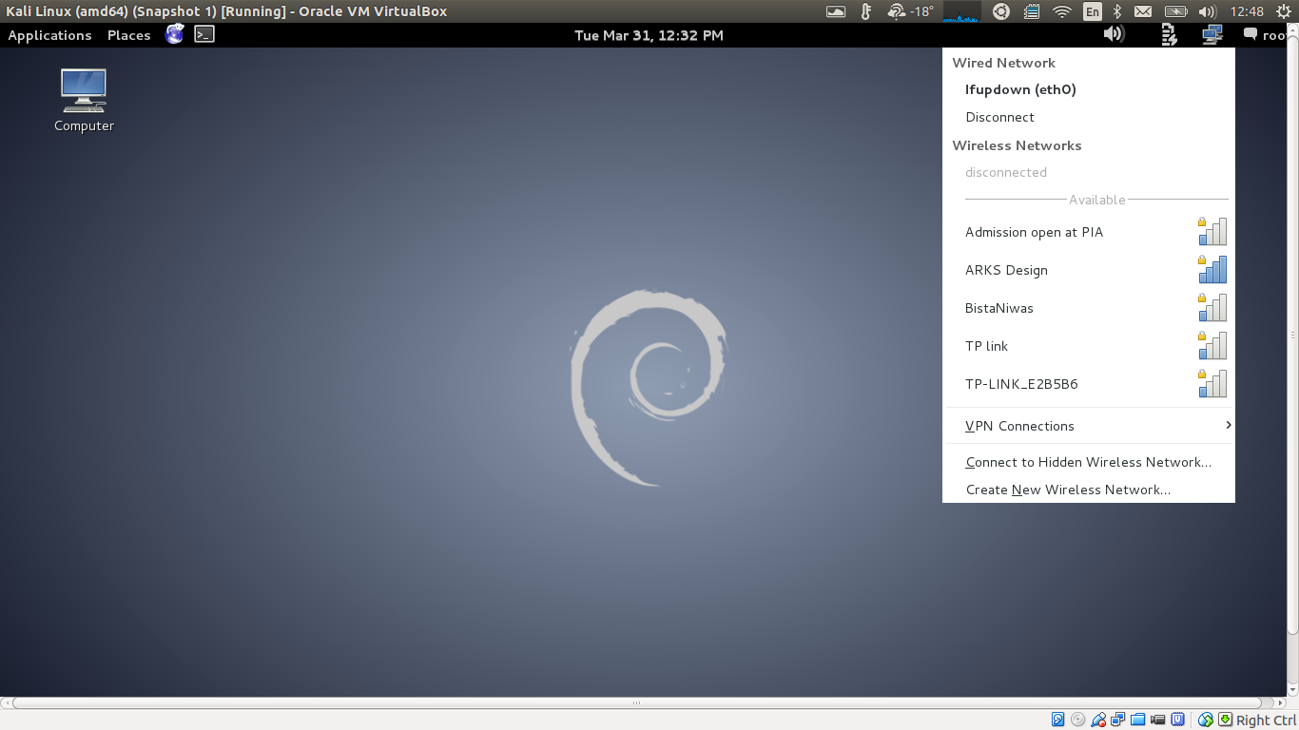Connect to the TP link wireless network
Screen dimensions: 1299x730
(1088, 346)
